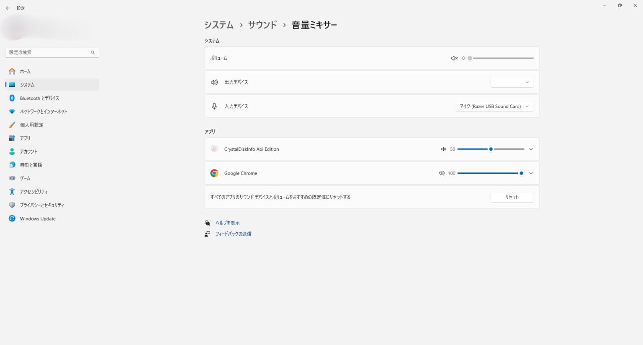Expand the Google Chrome app settings chevron
Image resolution: width=643 pixels, height=345 pixels.
point(531,173)
